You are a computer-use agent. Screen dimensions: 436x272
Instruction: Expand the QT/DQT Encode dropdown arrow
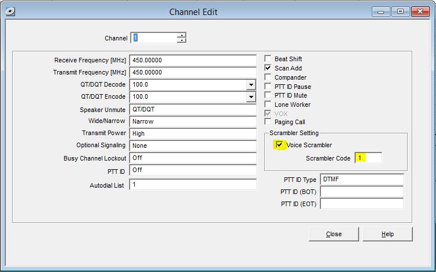tap(251, 97)
